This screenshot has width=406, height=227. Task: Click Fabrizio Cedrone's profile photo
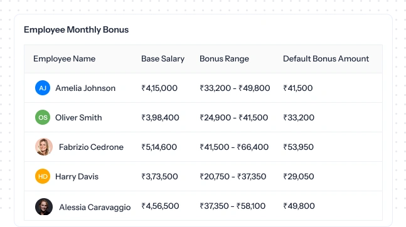click(44, 147)
